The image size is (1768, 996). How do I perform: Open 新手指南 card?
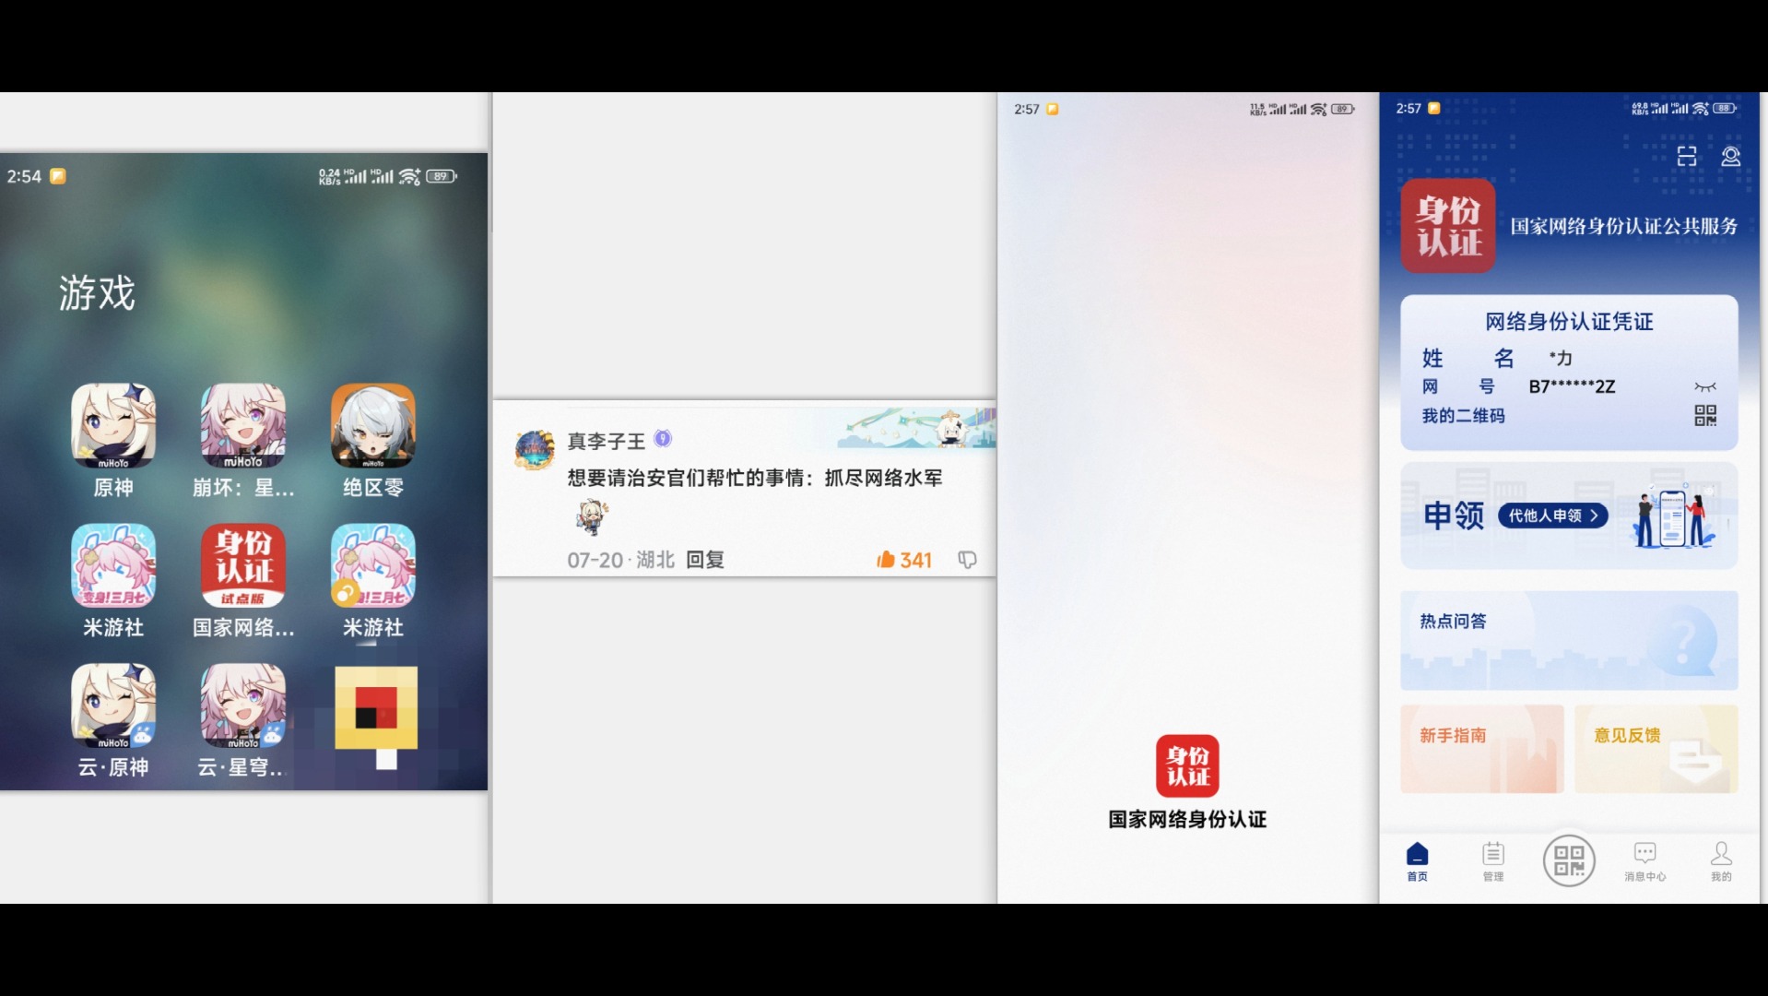1482,749
